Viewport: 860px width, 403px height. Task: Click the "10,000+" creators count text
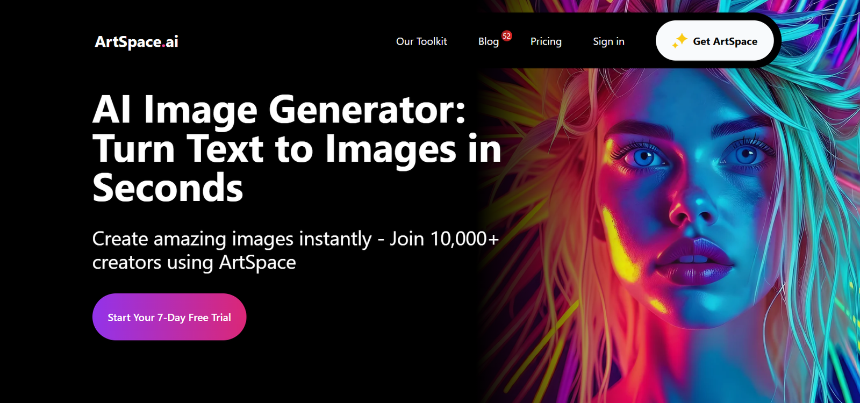pos(464,239)
